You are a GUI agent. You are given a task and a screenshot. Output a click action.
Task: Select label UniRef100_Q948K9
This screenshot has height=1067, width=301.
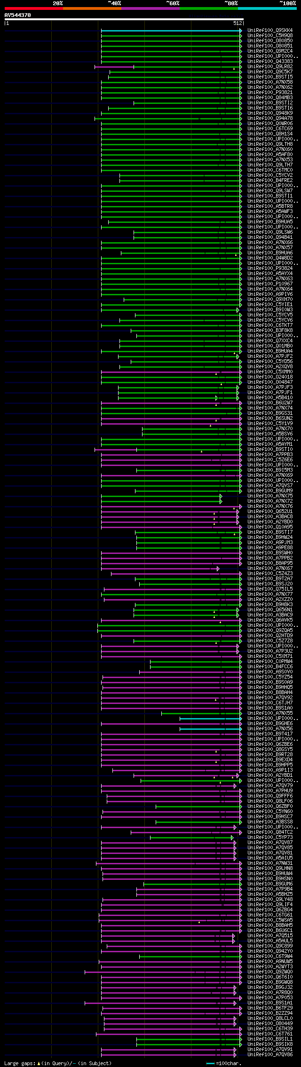click(x=270, y=113)
